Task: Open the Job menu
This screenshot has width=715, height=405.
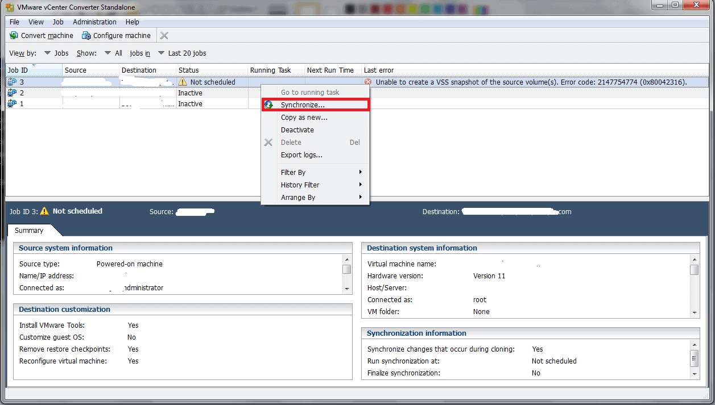Action: tap(58, 22)
